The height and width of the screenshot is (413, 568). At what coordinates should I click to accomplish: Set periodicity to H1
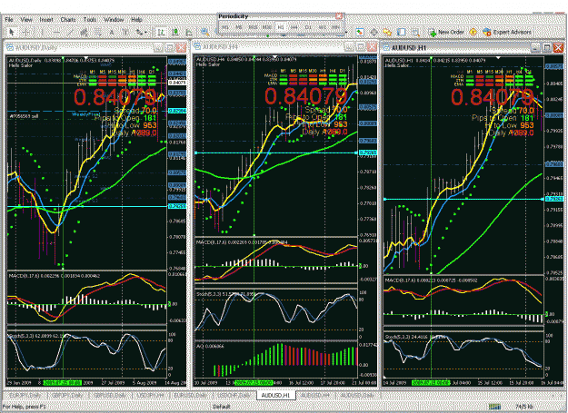(281, 27)
